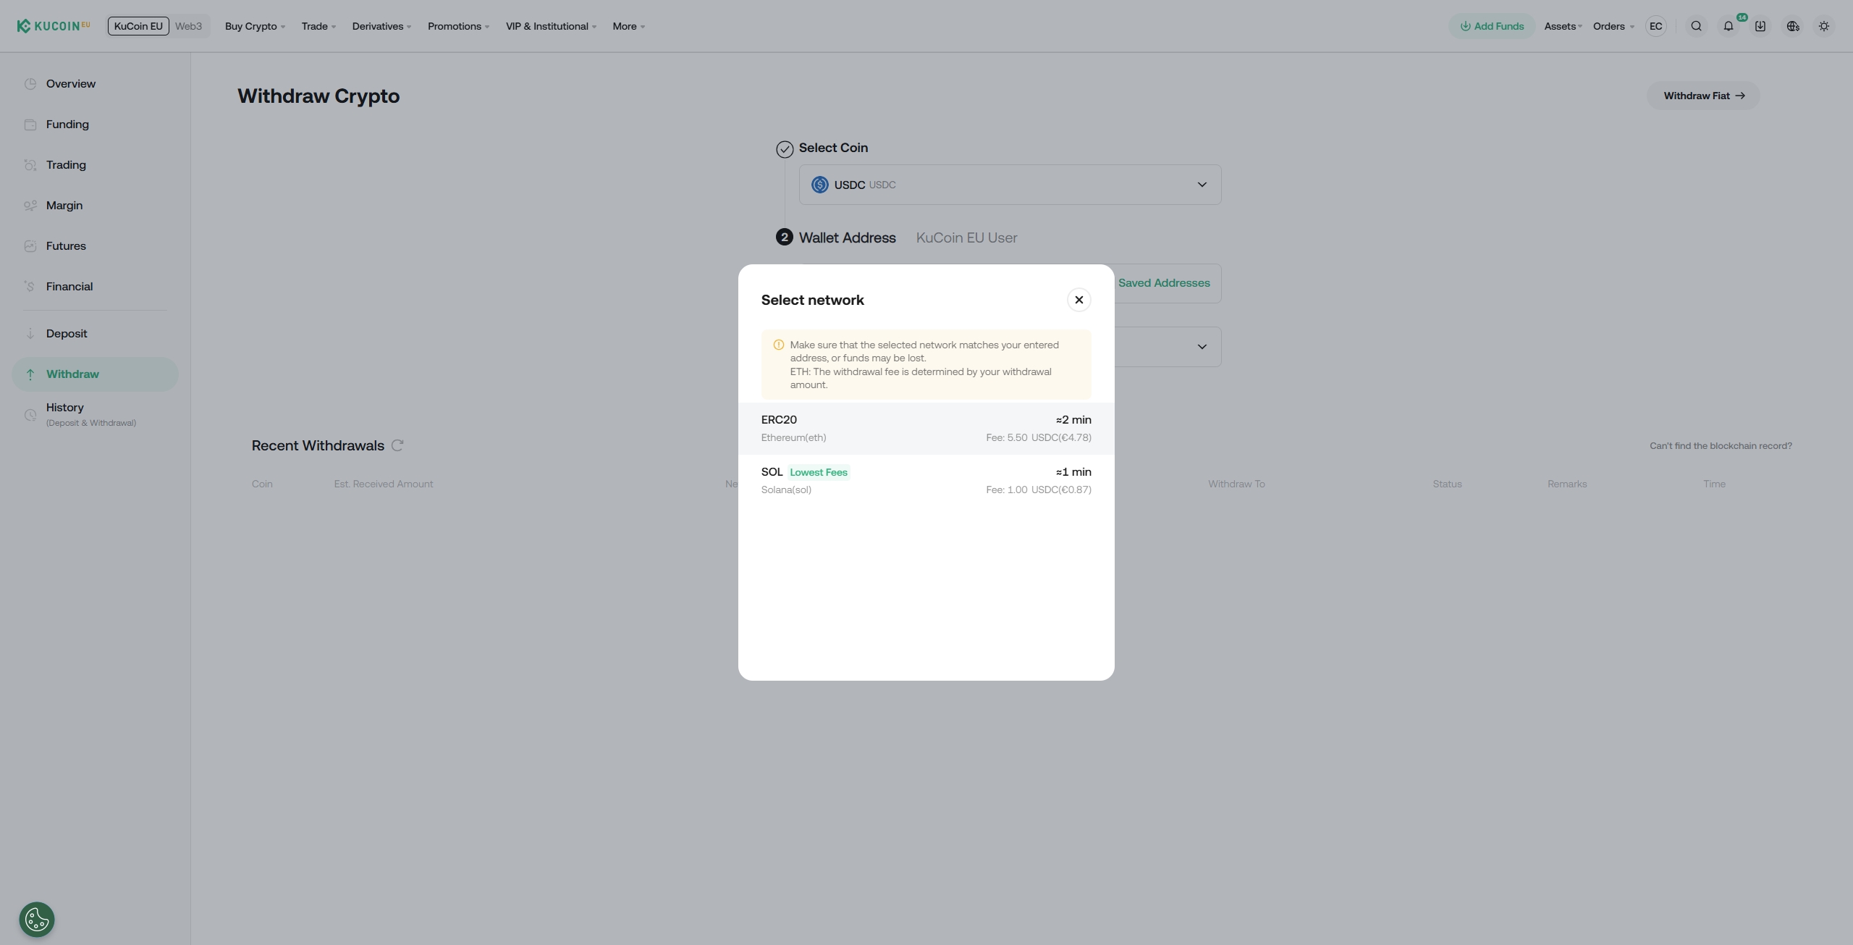
Task: Click the "Time" column header
Action: [1714, 484]
